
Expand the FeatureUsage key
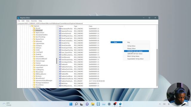pos(32,61)
